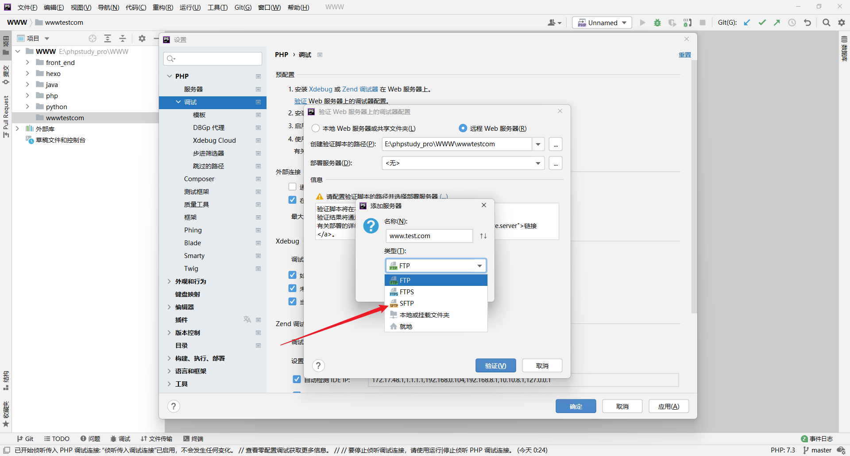The height and width of the screenshot is (456, 850).
Task: Click the Run button in the toolbar
Action: [x=642, y=23]
